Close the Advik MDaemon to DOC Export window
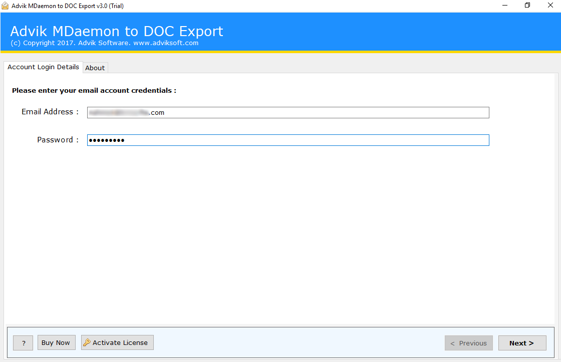 [550, 6]
